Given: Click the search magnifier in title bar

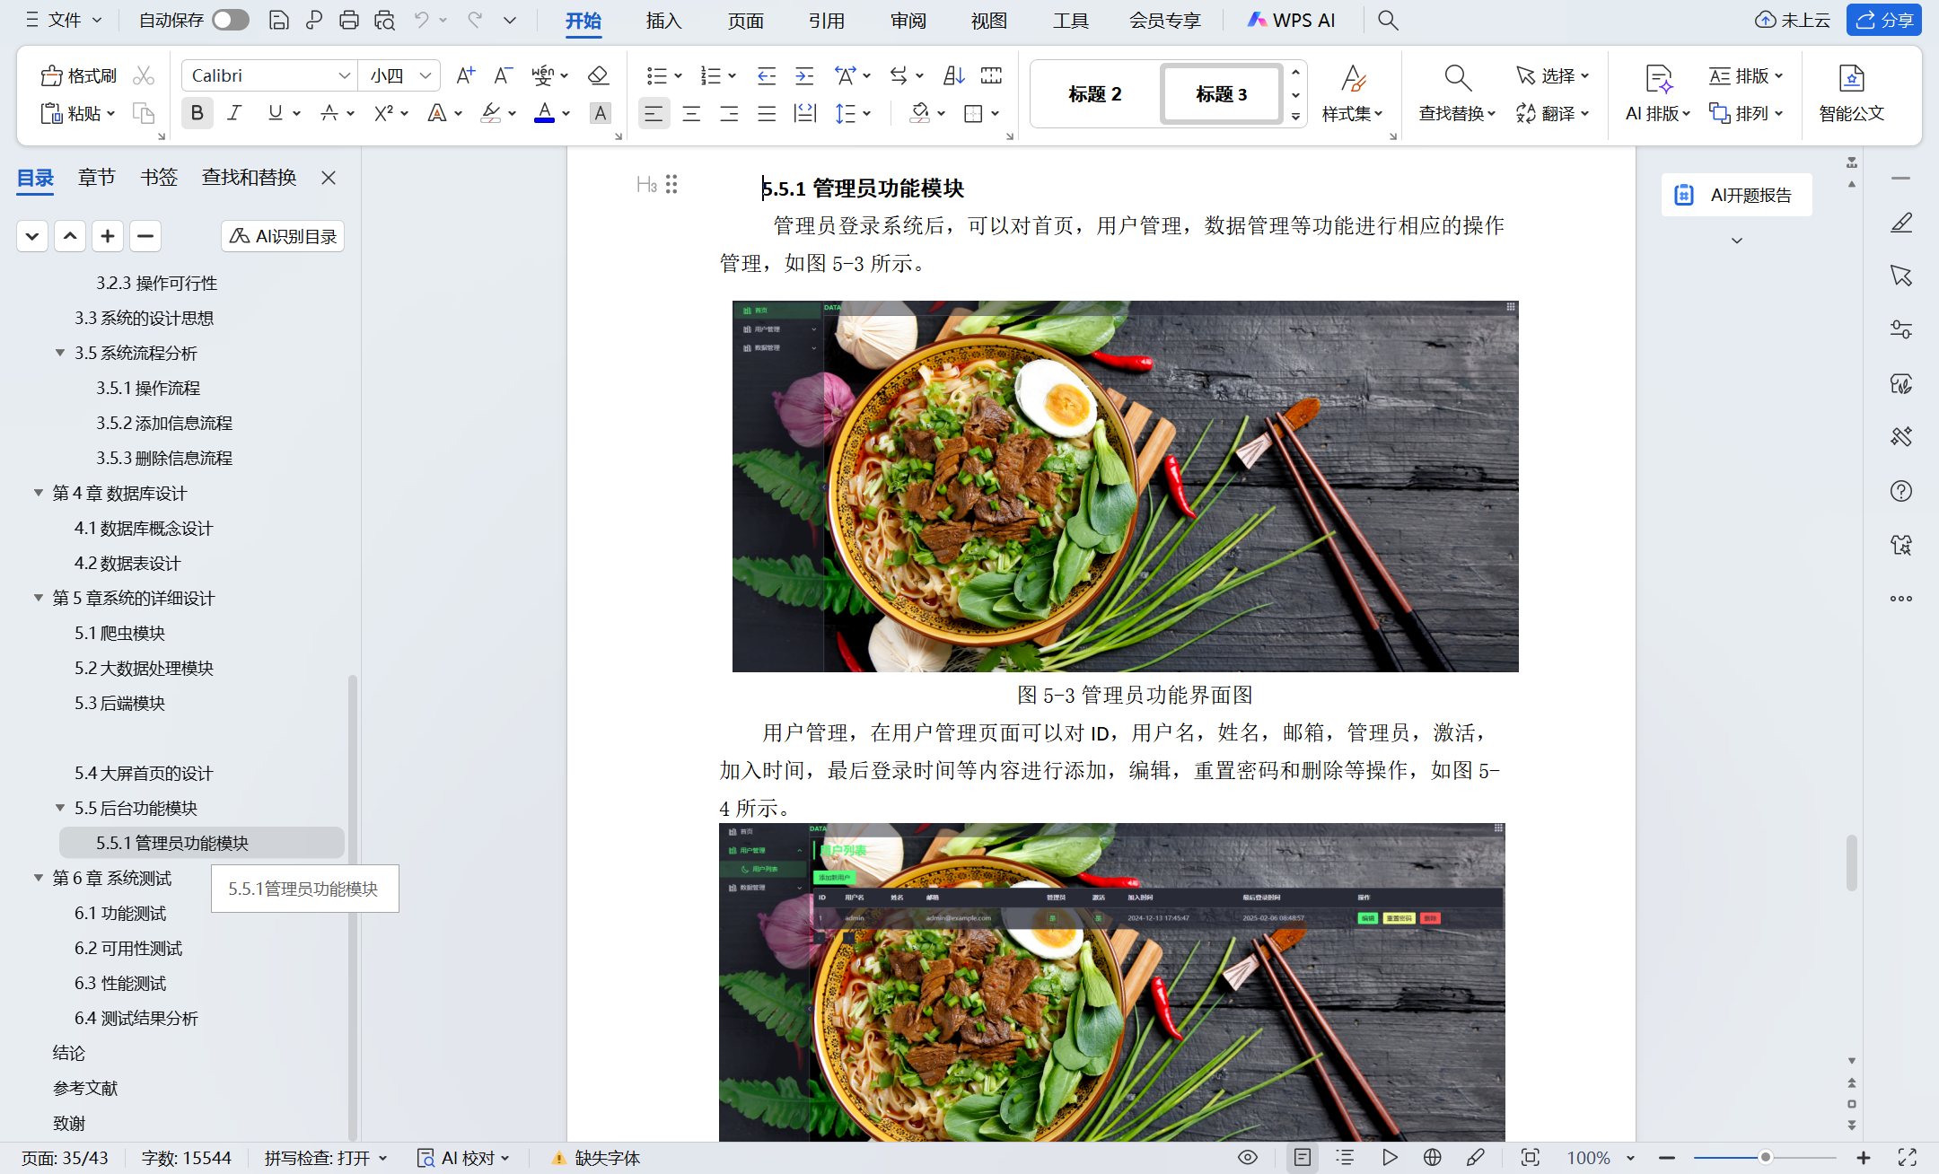Looking at the screenshot, I should click(x=1388, y=20).
